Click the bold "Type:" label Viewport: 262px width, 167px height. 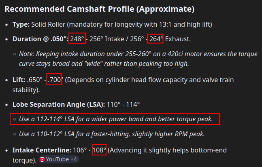[21, 25]
